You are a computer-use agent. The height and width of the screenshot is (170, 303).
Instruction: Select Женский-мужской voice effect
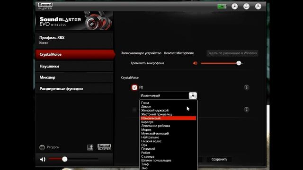pos(168,110)
